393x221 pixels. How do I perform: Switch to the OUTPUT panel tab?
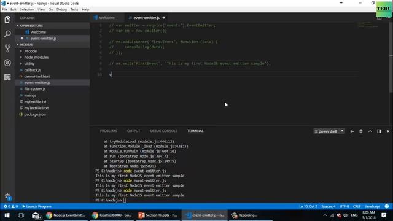[x=133, y=131]
